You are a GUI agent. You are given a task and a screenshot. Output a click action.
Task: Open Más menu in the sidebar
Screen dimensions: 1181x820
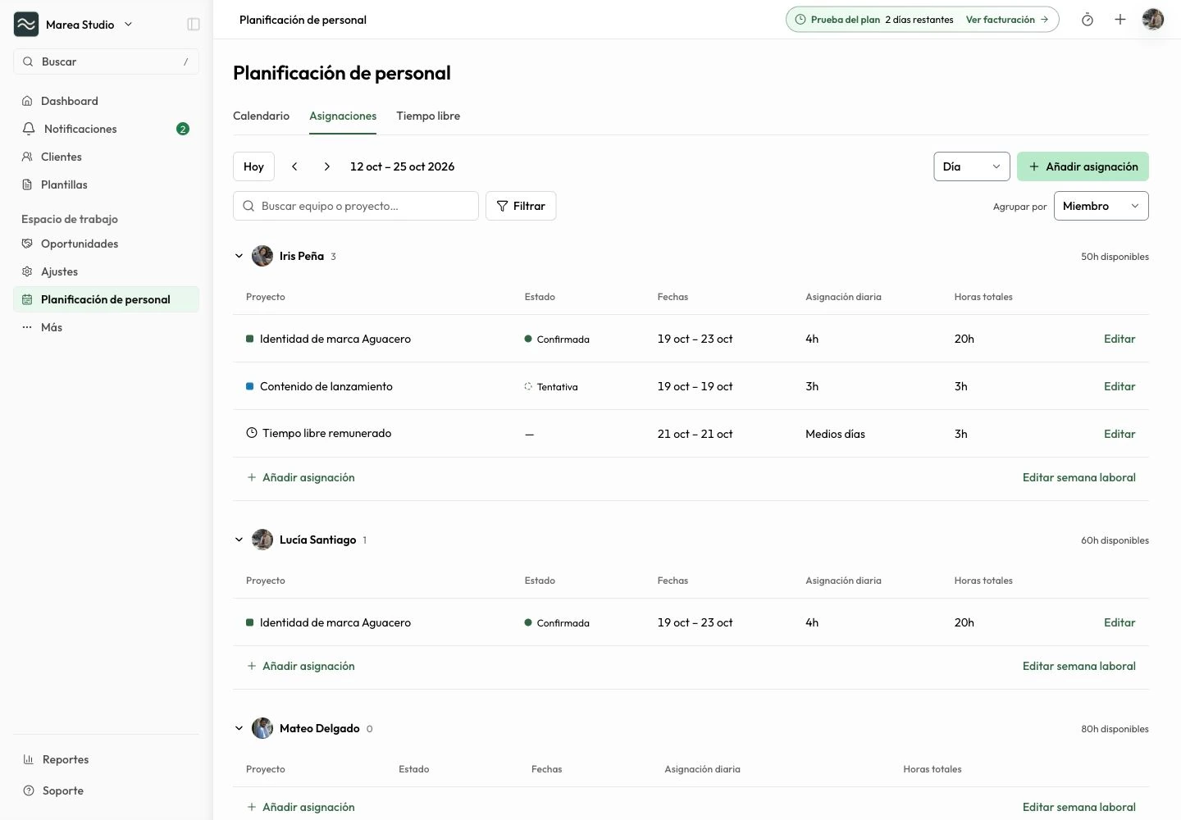106,327
